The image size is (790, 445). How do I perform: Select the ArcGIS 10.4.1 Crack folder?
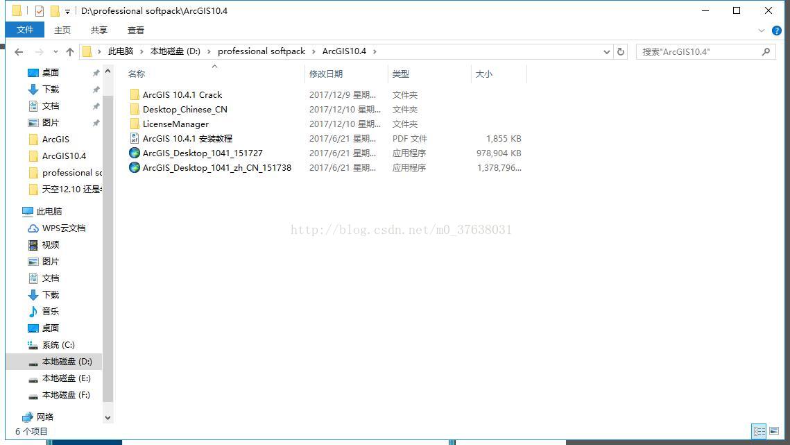(182, 95)
